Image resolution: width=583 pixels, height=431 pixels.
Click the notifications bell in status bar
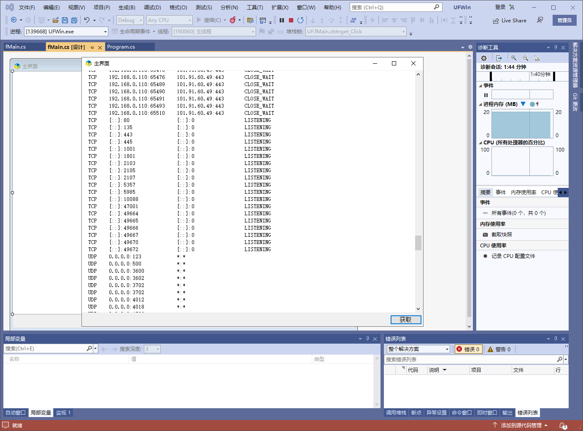point(563,426)
